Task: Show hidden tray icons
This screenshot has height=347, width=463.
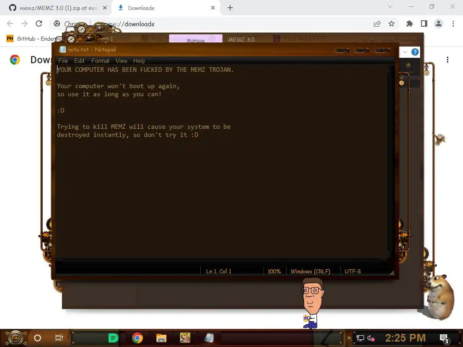Action: [350, 338]
